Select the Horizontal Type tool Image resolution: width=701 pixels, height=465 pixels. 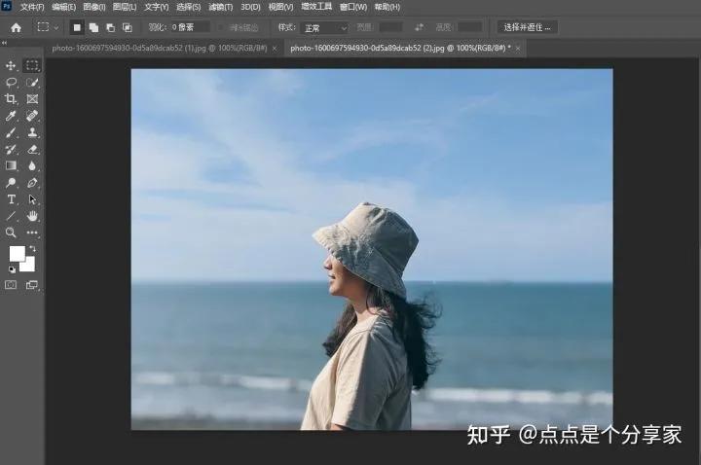(11, 199)
